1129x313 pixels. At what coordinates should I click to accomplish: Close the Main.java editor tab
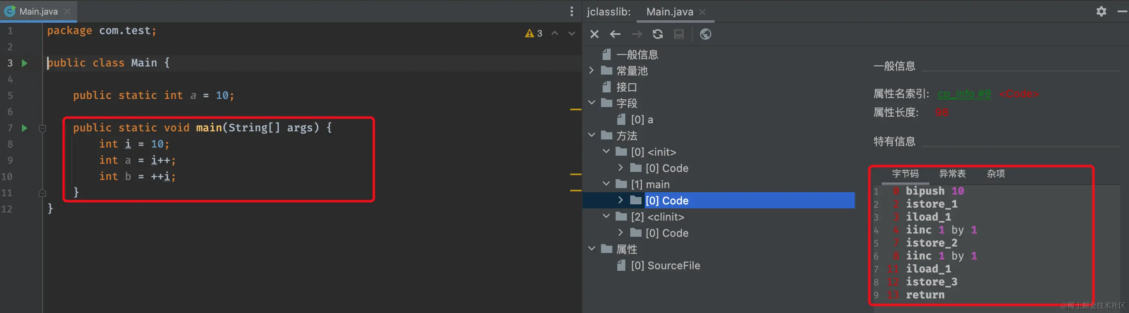67,11
